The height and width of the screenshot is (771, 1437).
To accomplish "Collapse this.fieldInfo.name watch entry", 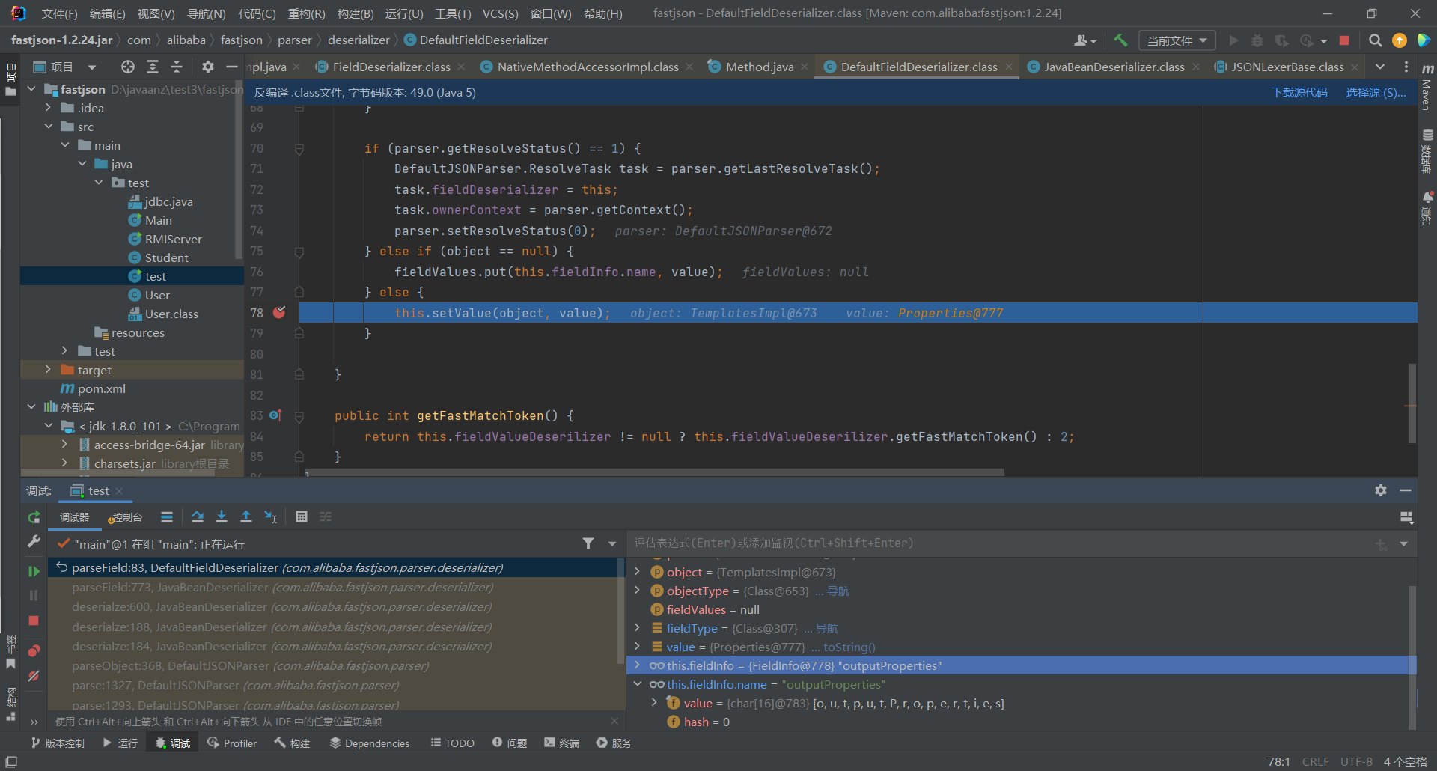I will [x=638, y=684].
